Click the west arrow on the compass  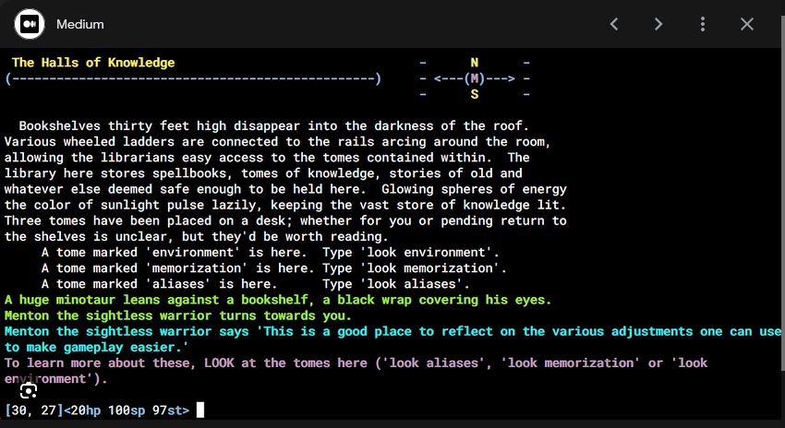(x=448, y=78)
